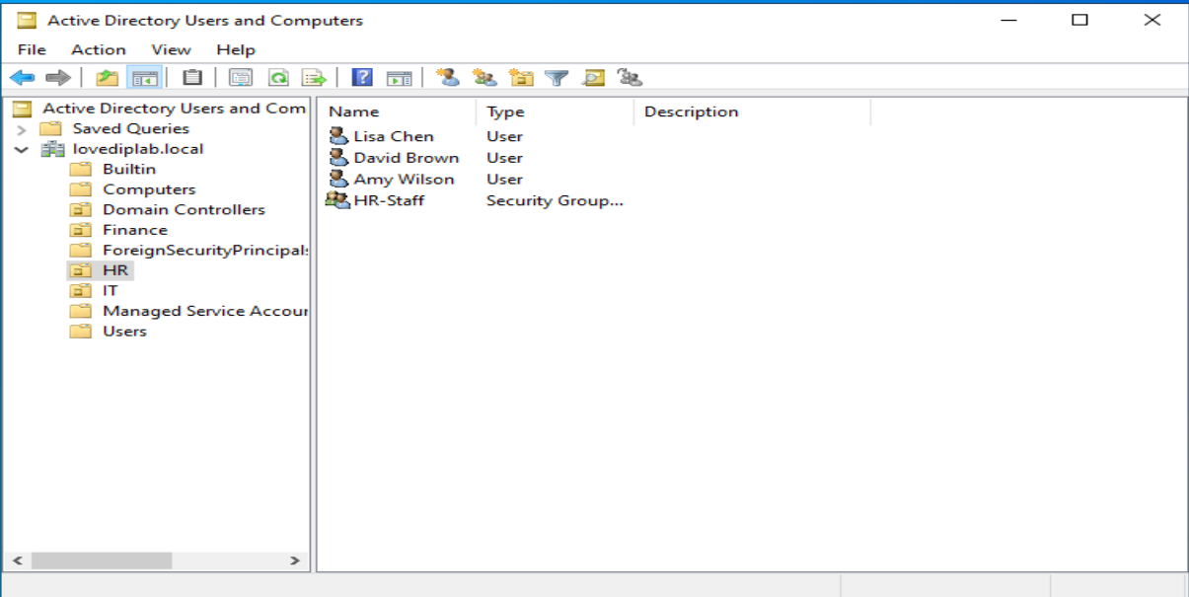Image resolution: width=1189 pixels, height=597 pixels.
Task: Collapse the lovediplab.local domain node
Action: (x=22, y=150)
